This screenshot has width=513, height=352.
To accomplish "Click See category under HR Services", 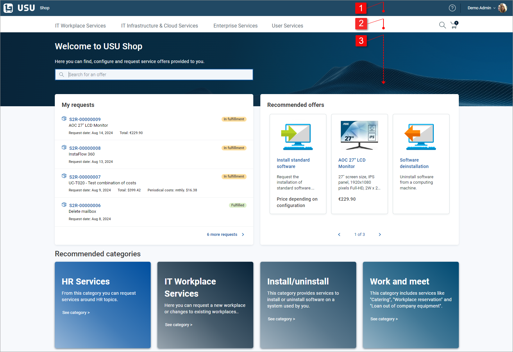I will click(x=76, y=313).
